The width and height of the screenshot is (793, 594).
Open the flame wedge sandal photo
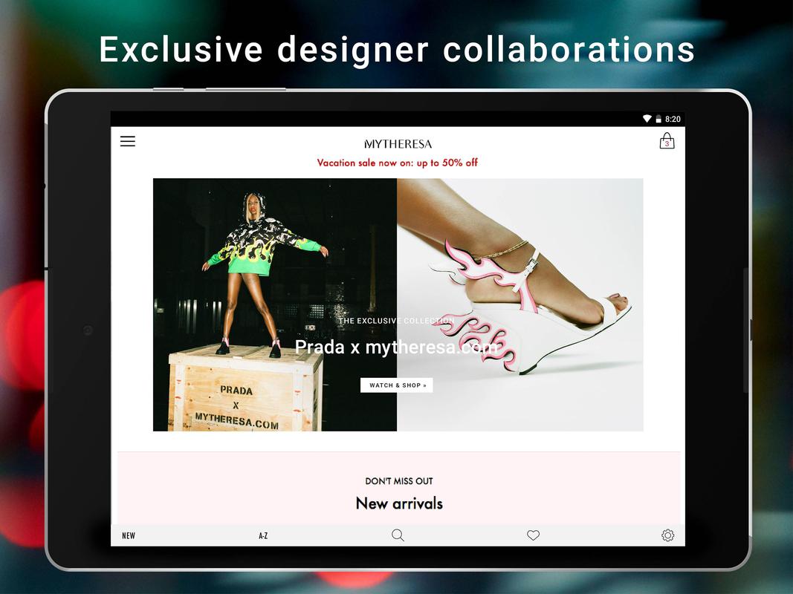(520, 304)
